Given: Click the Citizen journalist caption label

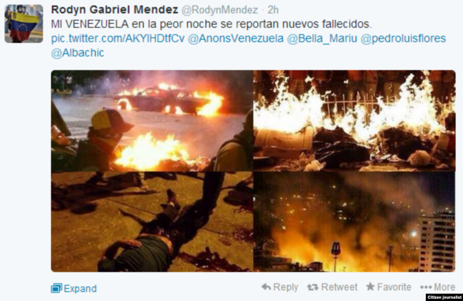Looking at the screenshot, I should [x=444, y=297].
